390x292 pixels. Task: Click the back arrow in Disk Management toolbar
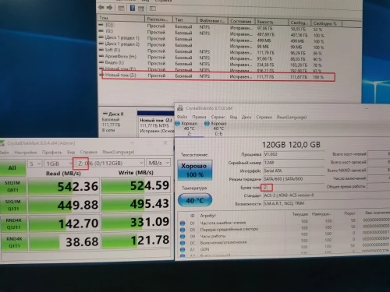[x=101, y=8]
